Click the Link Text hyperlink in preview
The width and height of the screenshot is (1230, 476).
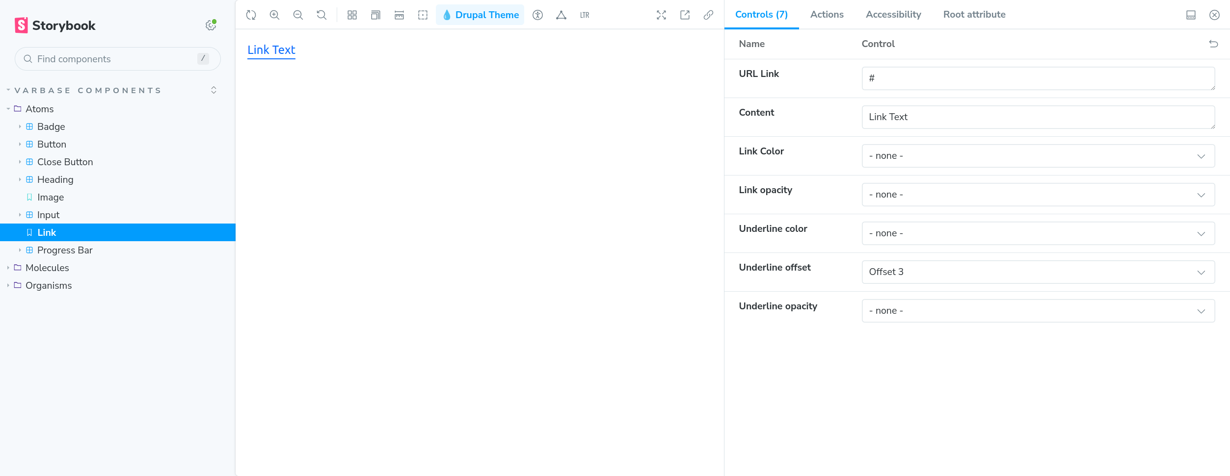[x=271, y=50]
